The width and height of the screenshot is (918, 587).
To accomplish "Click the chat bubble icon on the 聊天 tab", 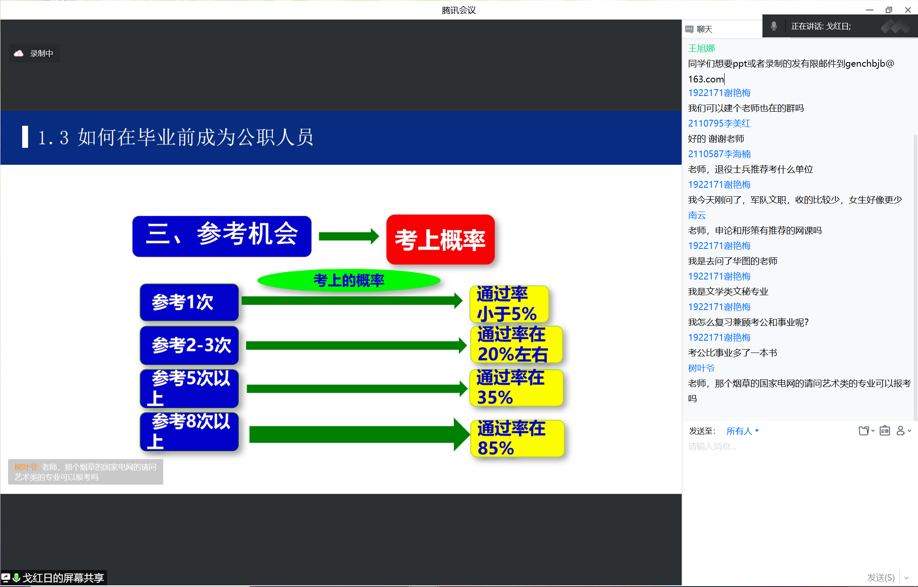I will (689, 29).
